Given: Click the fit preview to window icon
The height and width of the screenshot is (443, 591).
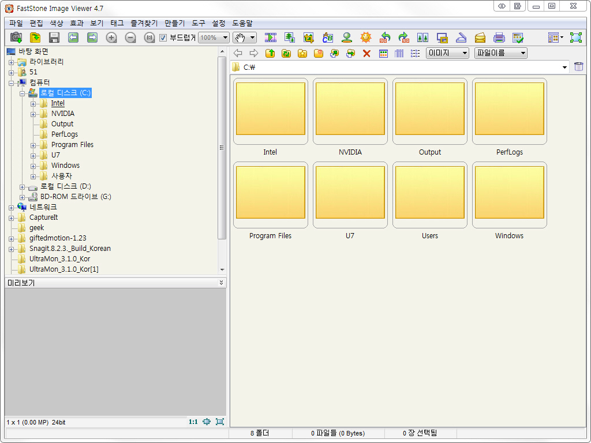Looking at the screenshot, I should (207, 422).
